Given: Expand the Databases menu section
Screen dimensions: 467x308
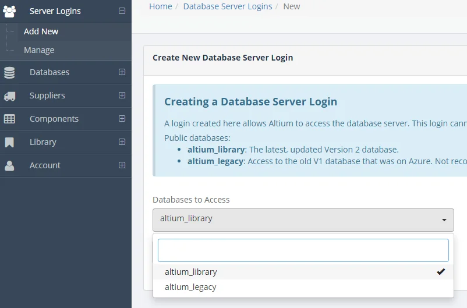Looking at the screenshot, I should pyautogui.click(x=122, y=72).
